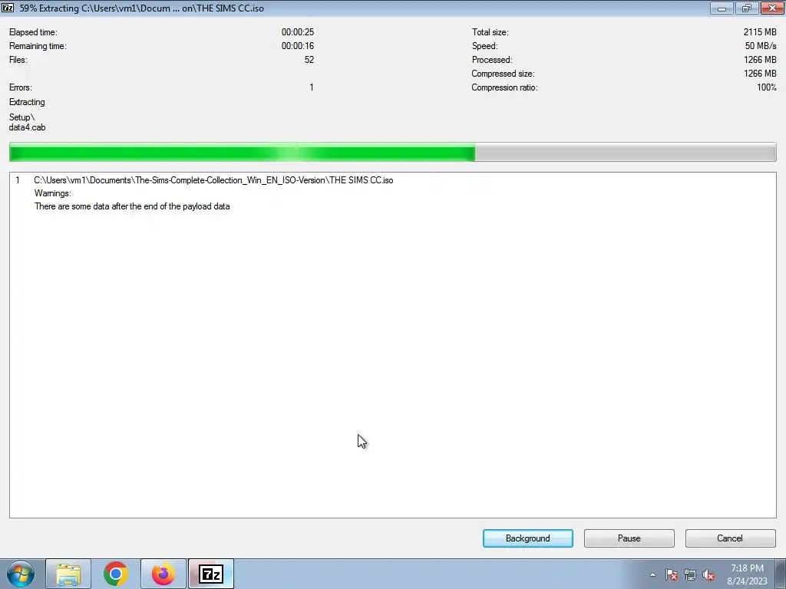Click the remaining time value 00:00:16
786x589 pixels.
(298, 46)
